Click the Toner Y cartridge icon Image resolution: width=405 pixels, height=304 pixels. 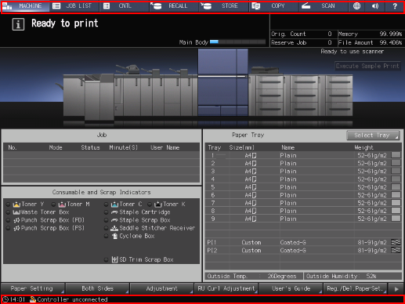click(16, 204)
